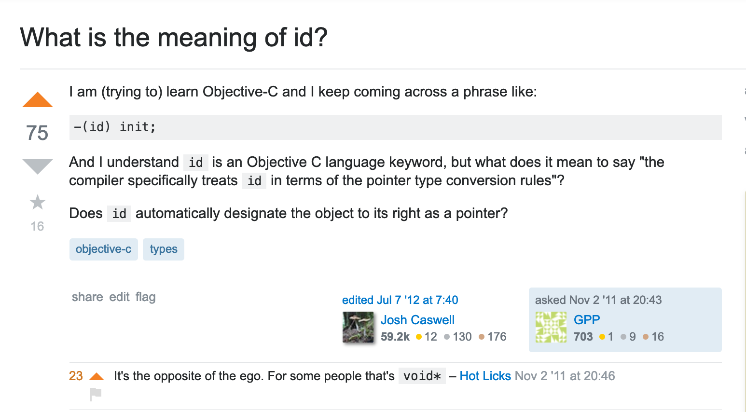Downvote the question with the gray arrow

click(37, 166)
